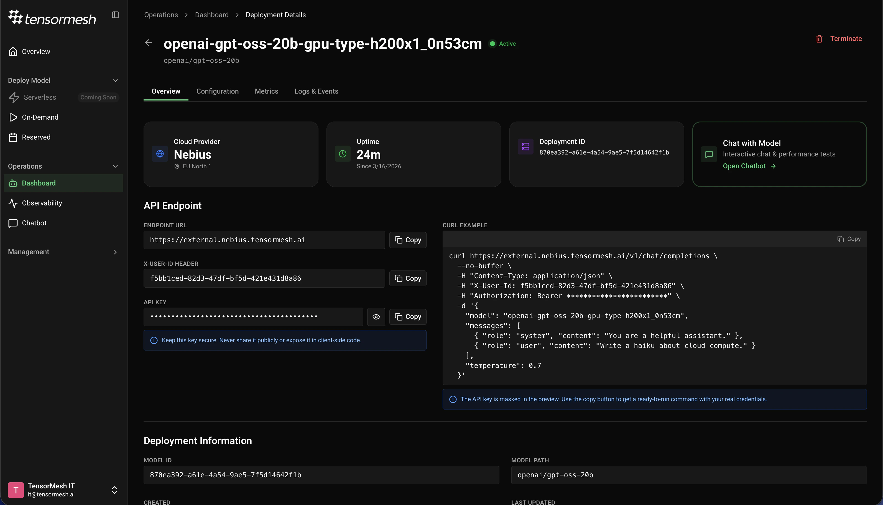Collapse the sidebar panel icon

point(115,15)
